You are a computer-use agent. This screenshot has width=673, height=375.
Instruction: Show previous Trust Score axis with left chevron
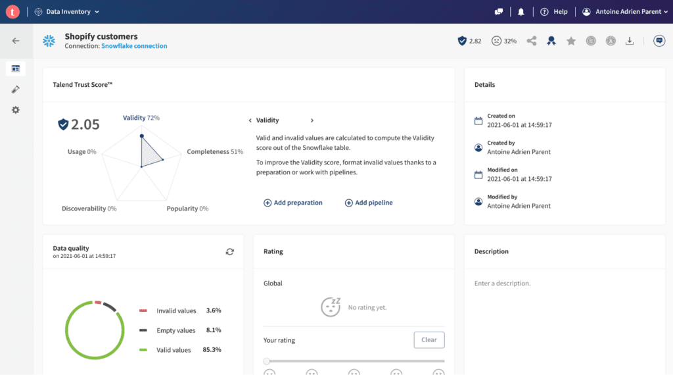pyautogui.click(x=250, y=120)
